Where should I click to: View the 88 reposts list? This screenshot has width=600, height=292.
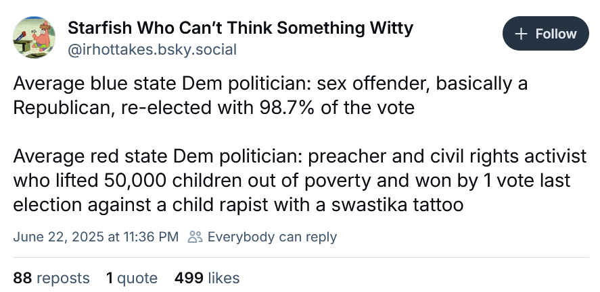[51, 278]
